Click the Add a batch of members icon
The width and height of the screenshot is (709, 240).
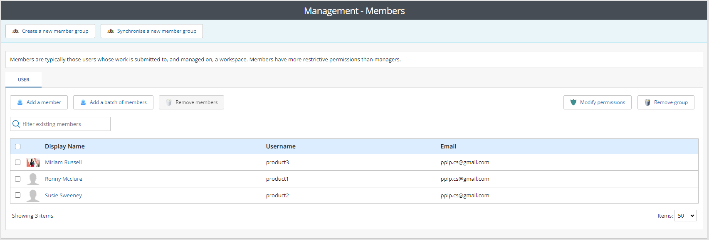click(x=83, y=102)
